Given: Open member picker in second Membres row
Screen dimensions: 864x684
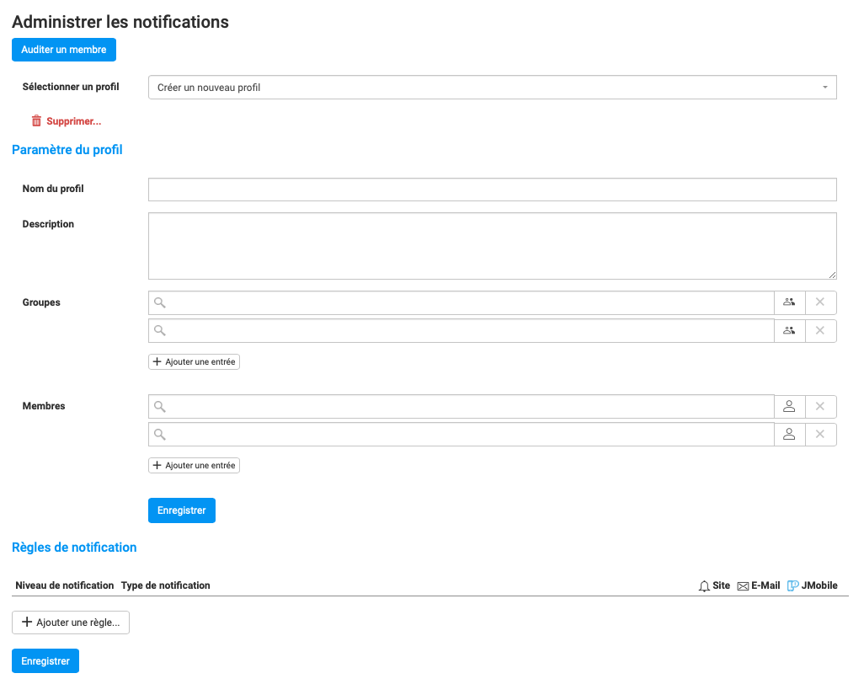Looking at the screenshot, I should pos(789,435).
